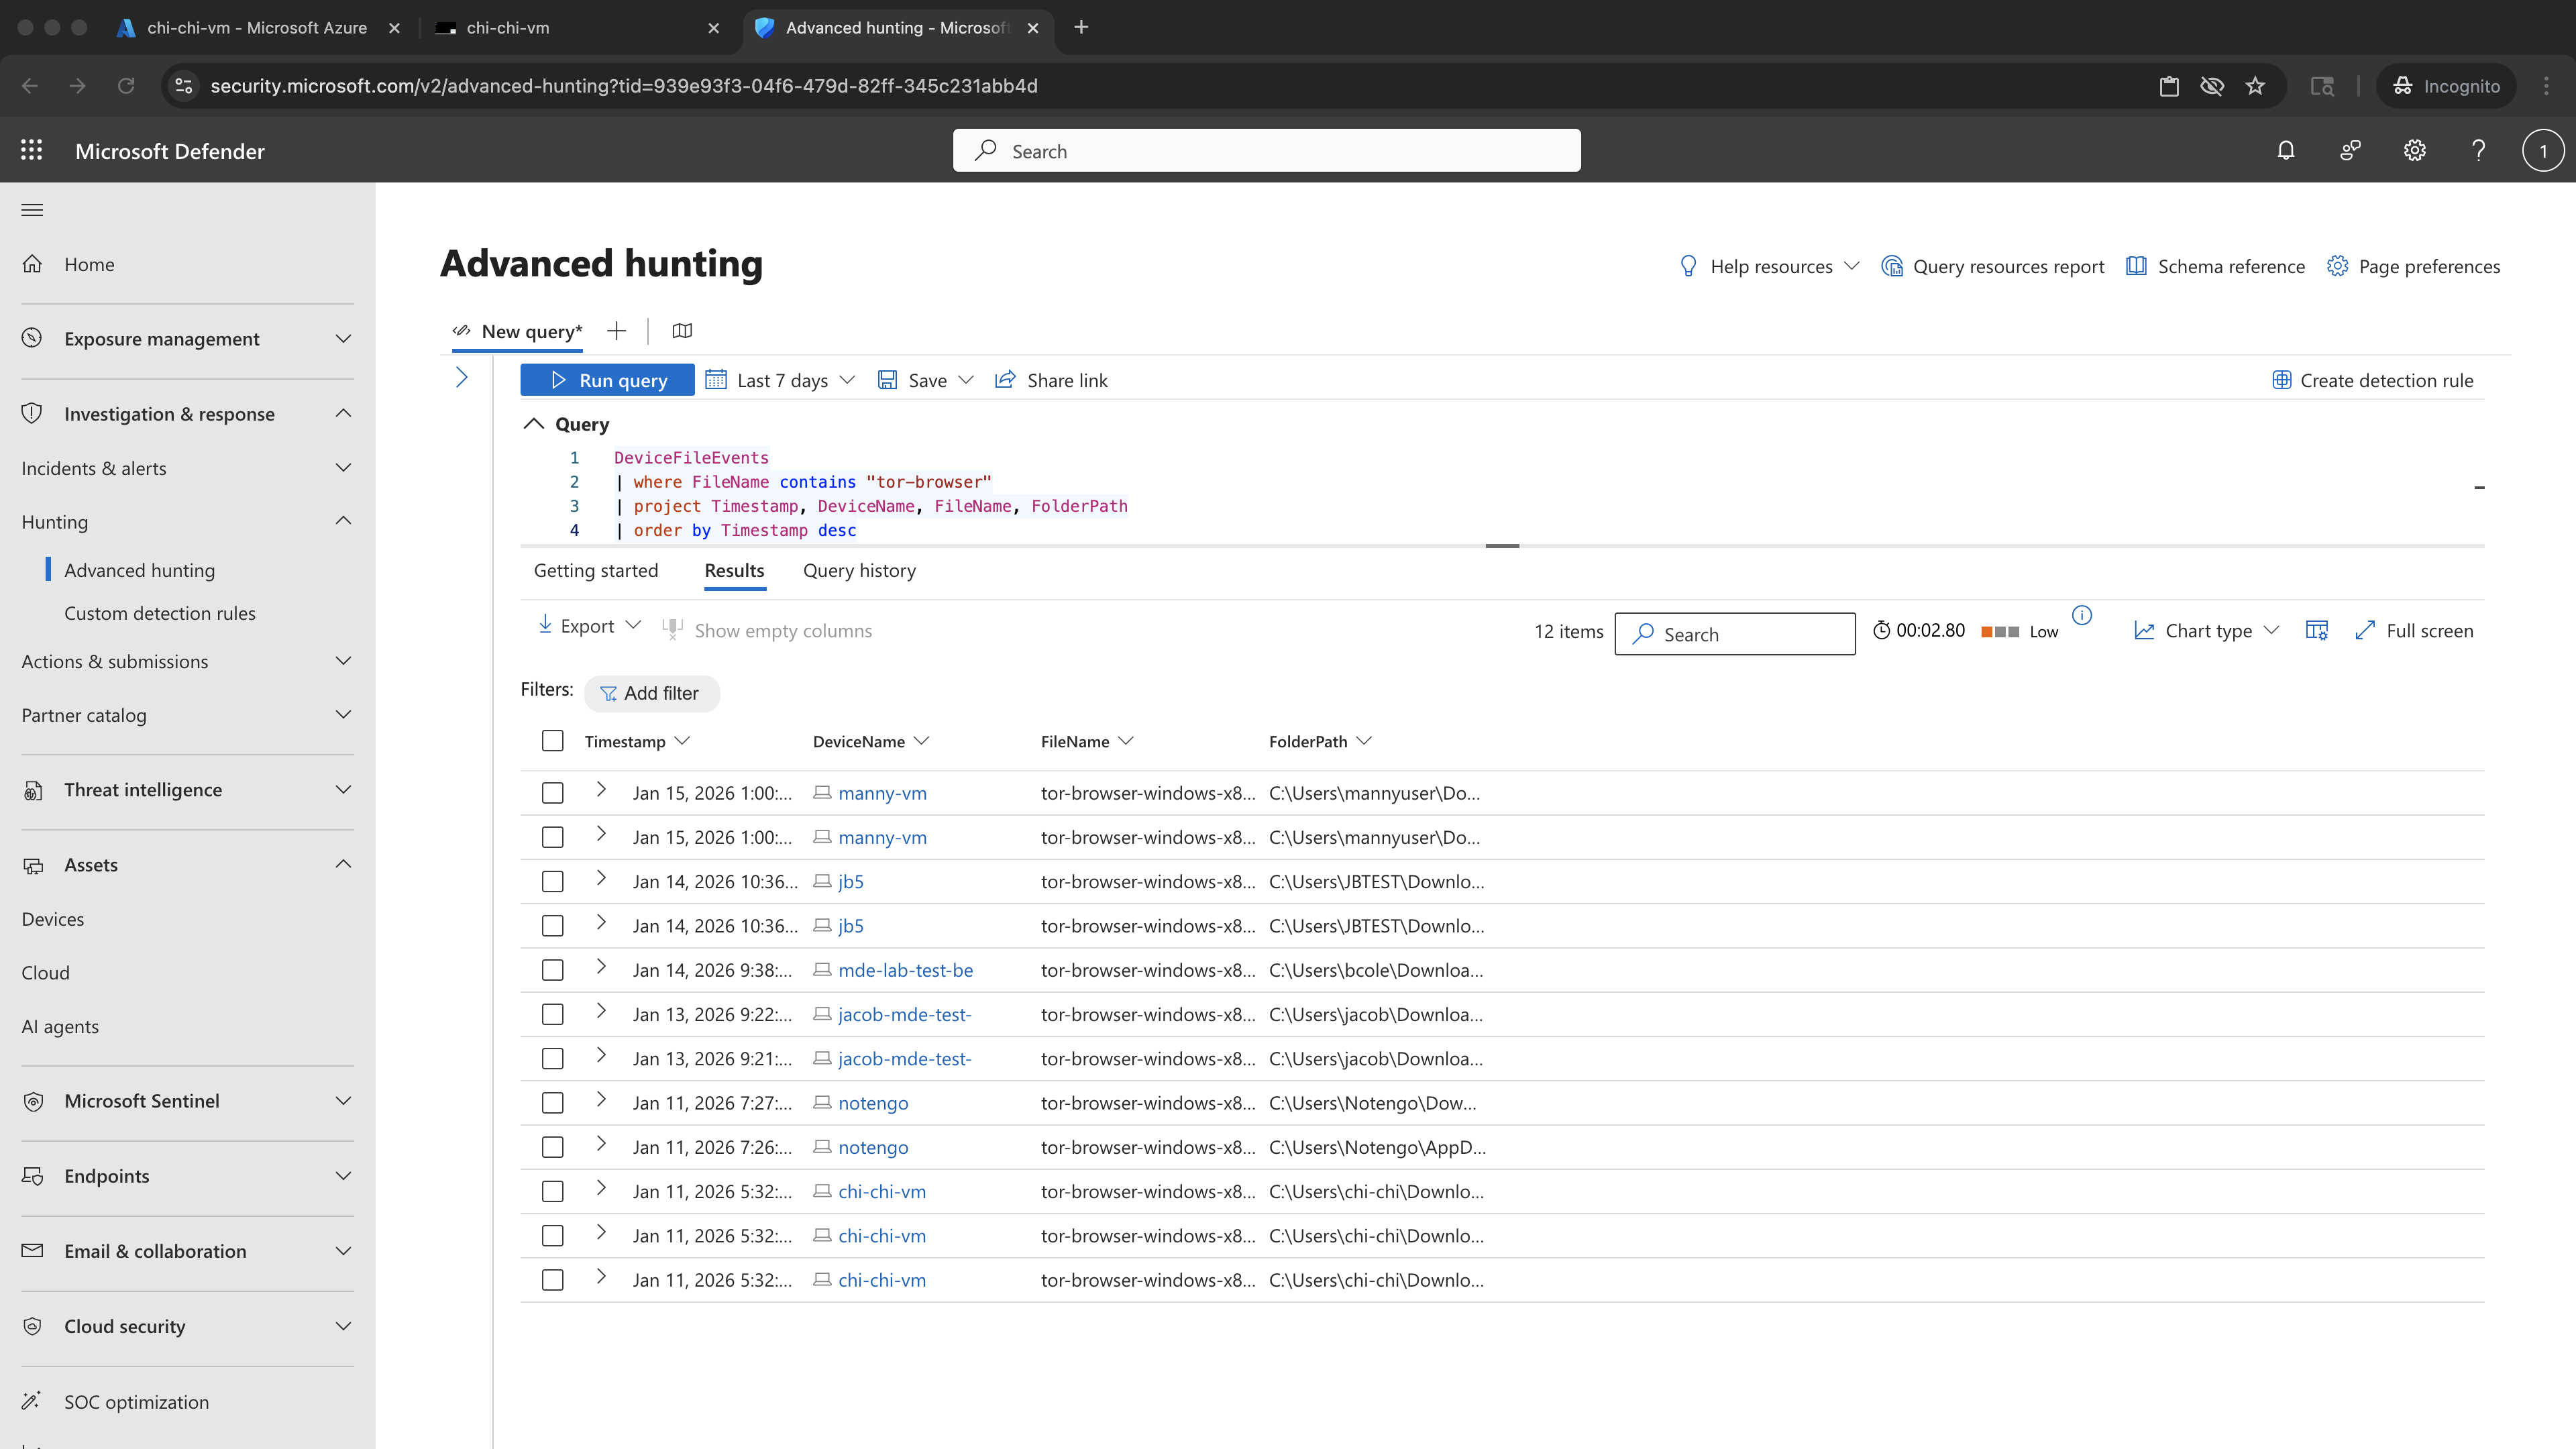The image size is (2576, 1449).
Task: Check the last chi-chi-vm row checkbox
Action: 553,1280
